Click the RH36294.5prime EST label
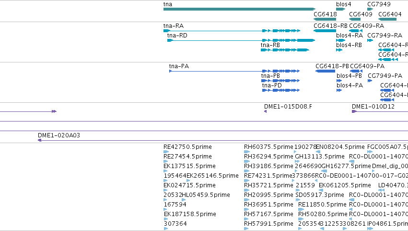 point(268,157)
